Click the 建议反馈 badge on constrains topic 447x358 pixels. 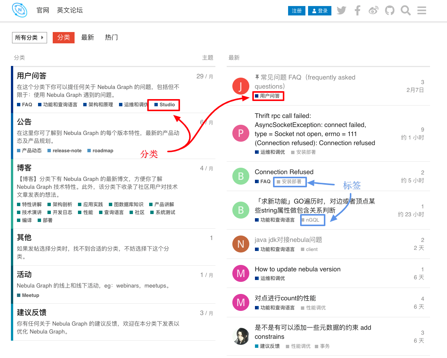[x=267, y=346]
